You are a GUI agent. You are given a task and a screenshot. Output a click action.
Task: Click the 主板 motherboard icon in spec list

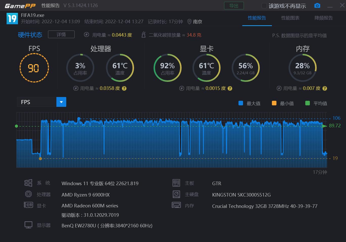coord(176,183)
